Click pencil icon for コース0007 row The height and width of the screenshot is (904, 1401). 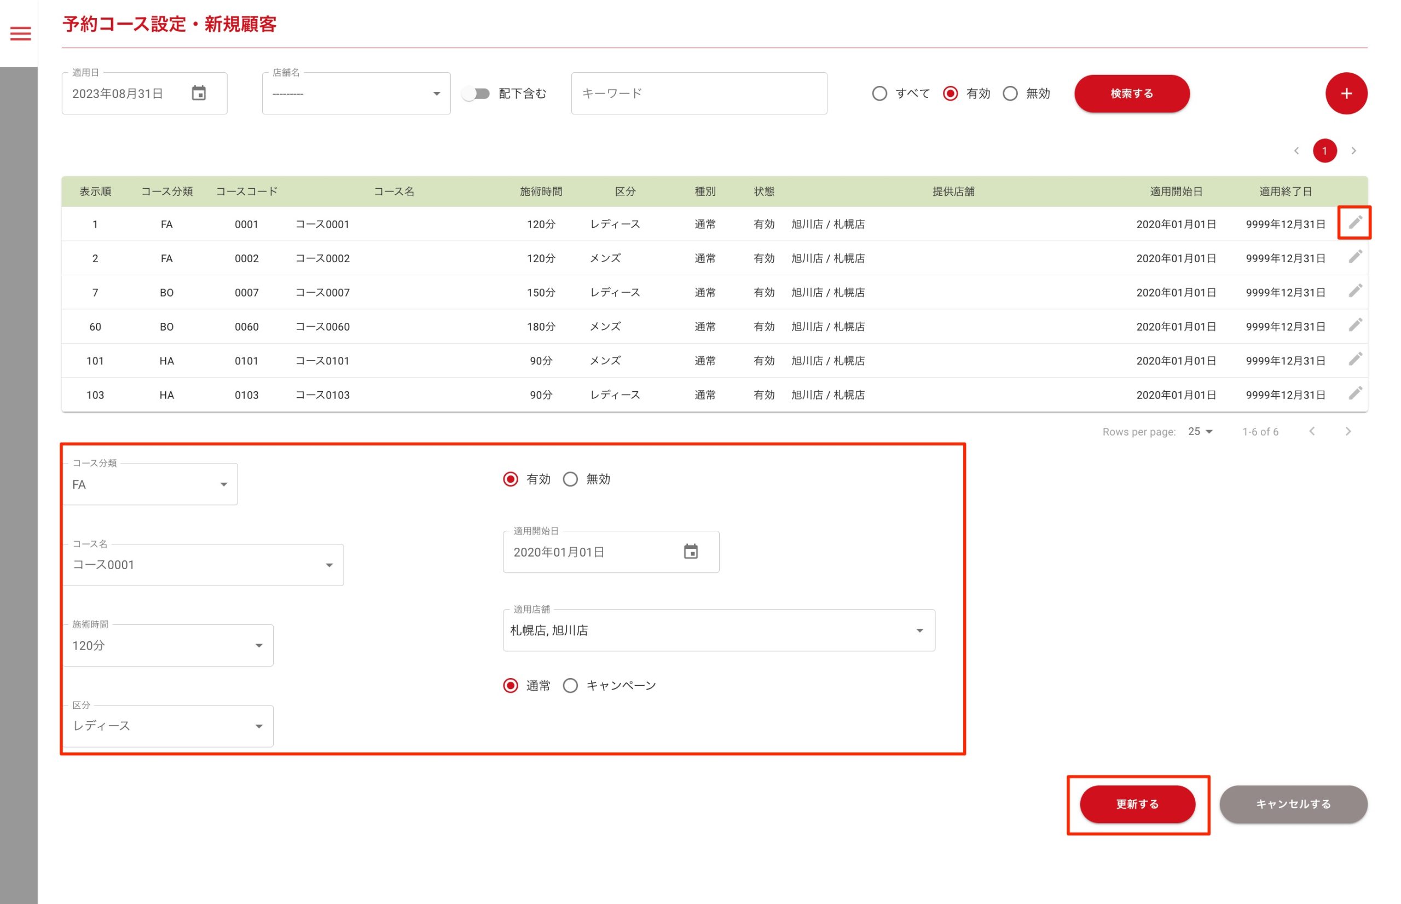pyautogui.click(x=1354, y=291)
